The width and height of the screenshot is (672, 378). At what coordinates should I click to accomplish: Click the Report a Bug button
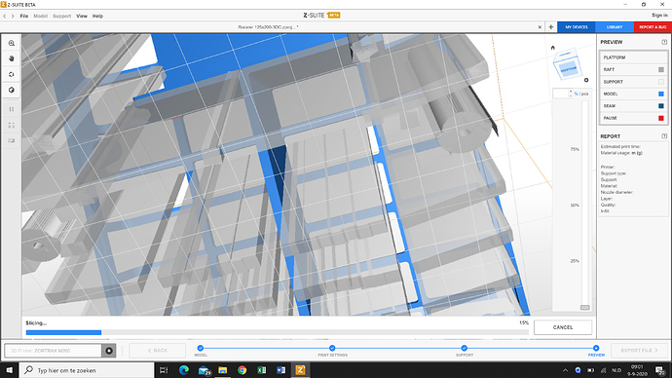(x=653, y=27)
